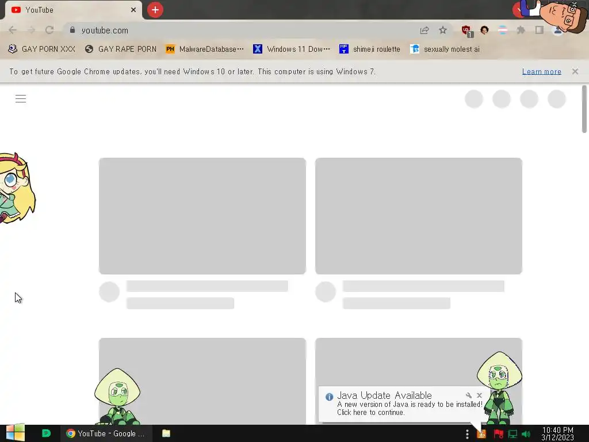Focus the youtube.com address bar
This screenshot has width=589, height=442.
pyautogui.click(x=240, y=30)
